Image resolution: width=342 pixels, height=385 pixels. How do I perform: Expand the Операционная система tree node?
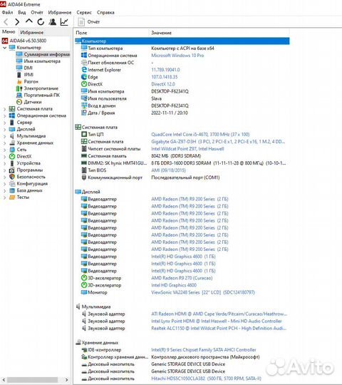(x=5, y=115)
